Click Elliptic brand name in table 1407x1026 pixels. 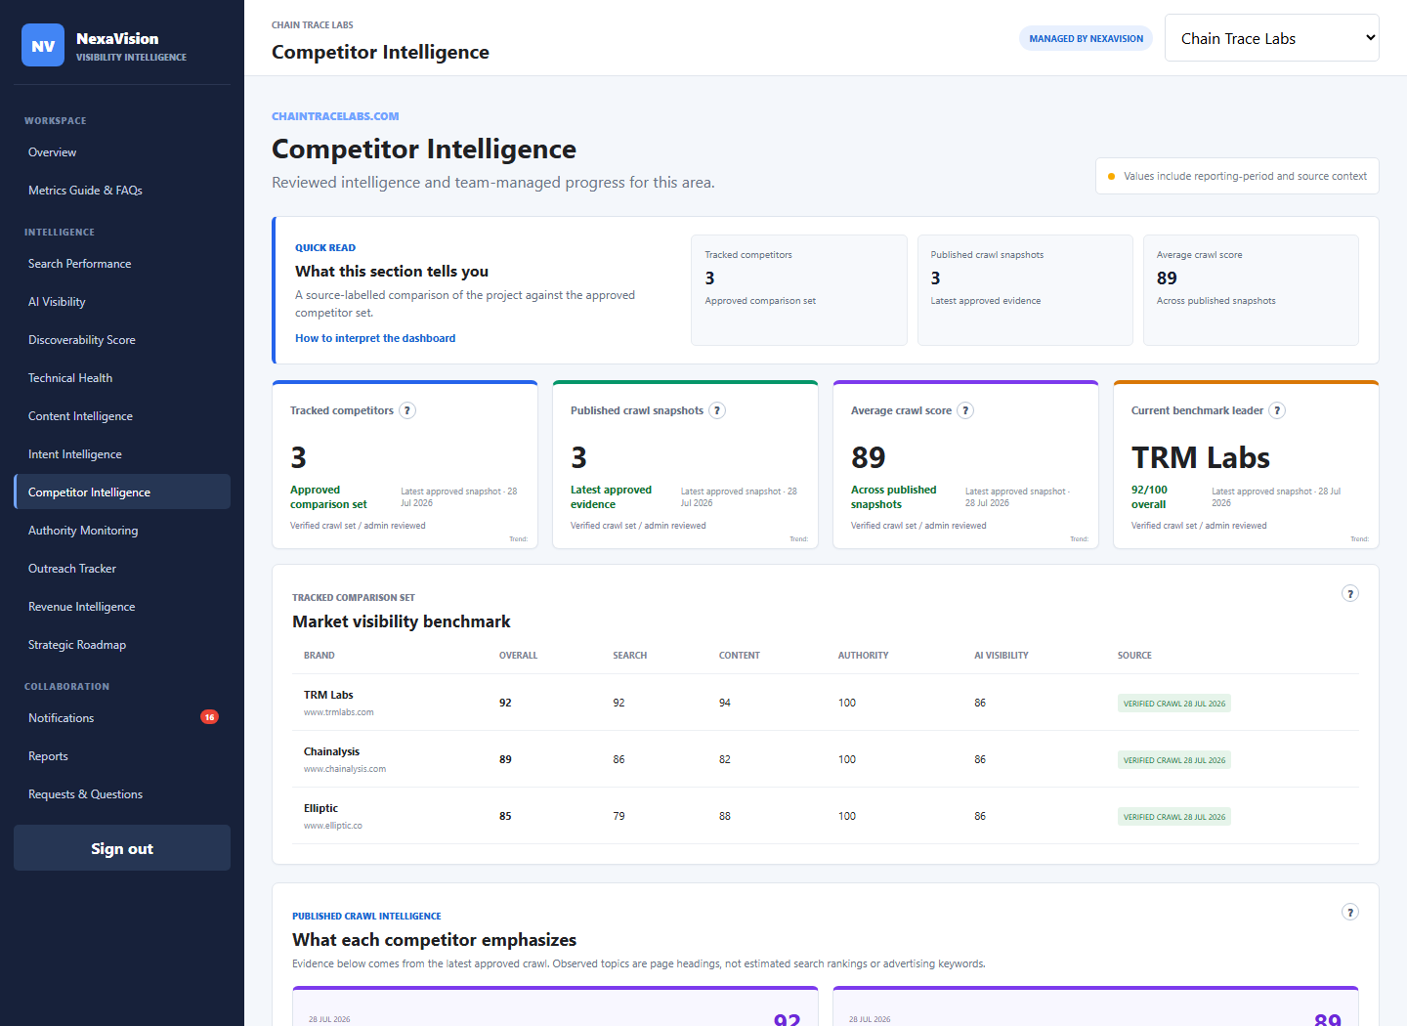point(320,808)
